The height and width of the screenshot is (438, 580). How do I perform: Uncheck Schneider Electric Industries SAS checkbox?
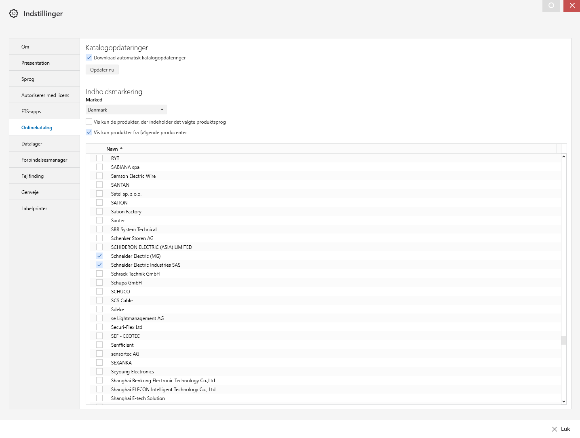point(99,265)
